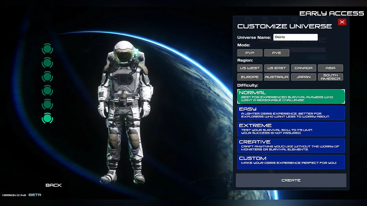Click the Create button
This screenshot has width=367, height=206.
point(291,180)
